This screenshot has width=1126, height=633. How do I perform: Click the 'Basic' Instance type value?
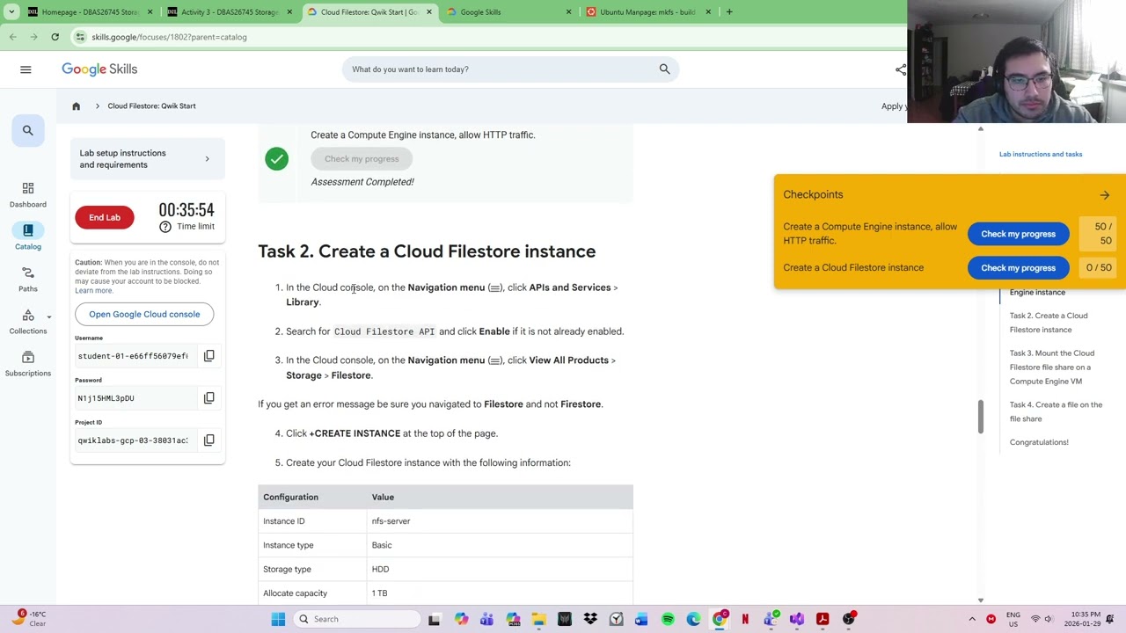click(x=382, y=545)
